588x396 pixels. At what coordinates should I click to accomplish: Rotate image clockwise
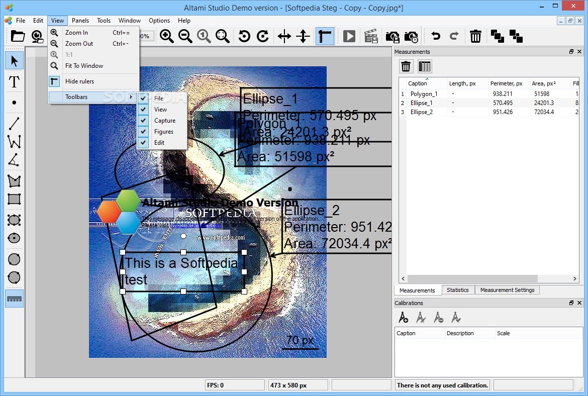tap(263, 36)
